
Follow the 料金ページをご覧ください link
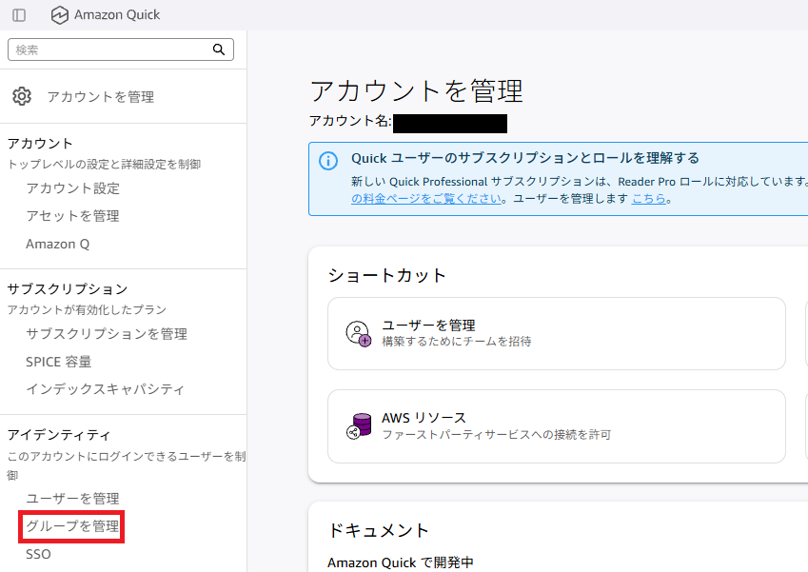pos(426,198)
